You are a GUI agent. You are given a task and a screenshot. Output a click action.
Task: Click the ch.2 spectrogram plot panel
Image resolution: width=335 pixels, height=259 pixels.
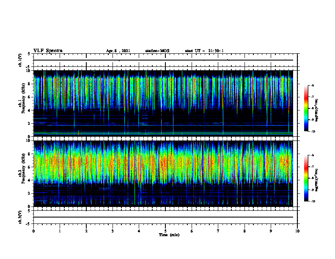163,174
